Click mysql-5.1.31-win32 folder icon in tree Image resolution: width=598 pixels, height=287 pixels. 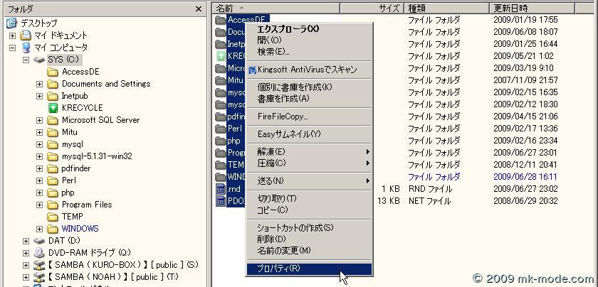[x=52, y=156]
